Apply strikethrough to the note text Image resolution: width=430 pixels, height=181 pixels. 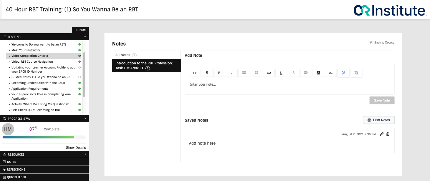pyautogui.click(x=293, y=73)
